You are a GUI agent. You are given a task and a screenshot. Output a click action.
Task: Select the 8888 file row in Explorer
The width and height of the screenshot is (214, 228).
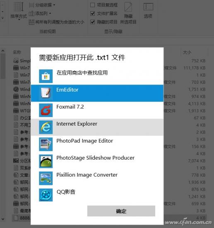point(22,218)
